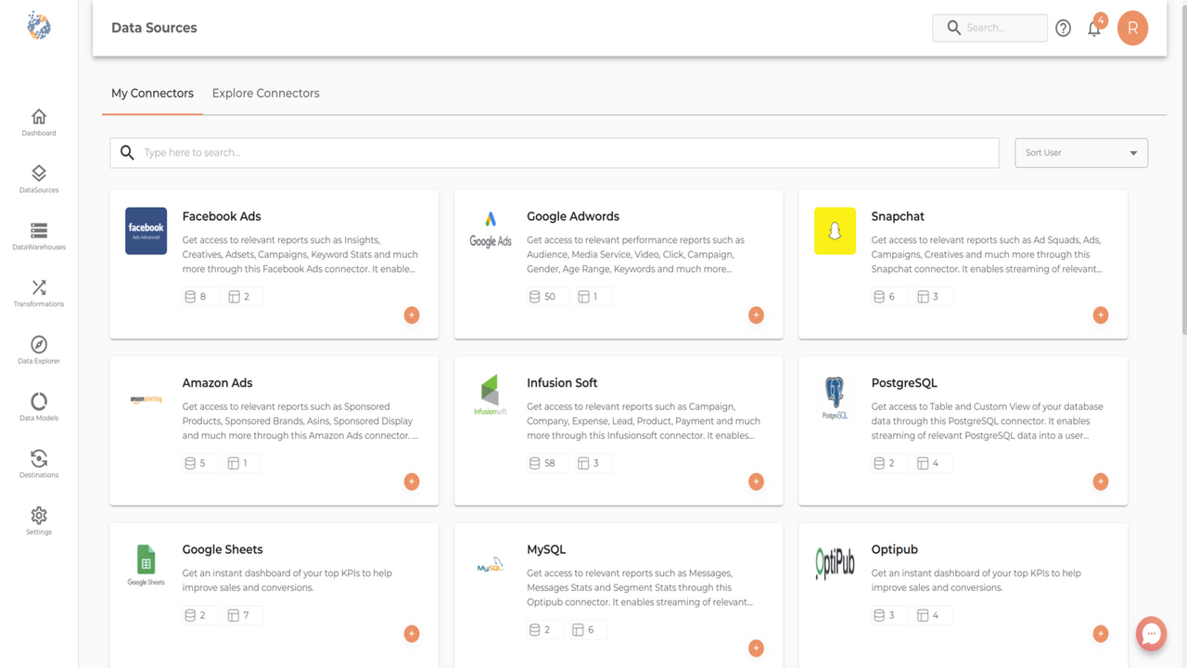
Task: Click the Infusionsoft logo
Action: (x=491, y=395)
